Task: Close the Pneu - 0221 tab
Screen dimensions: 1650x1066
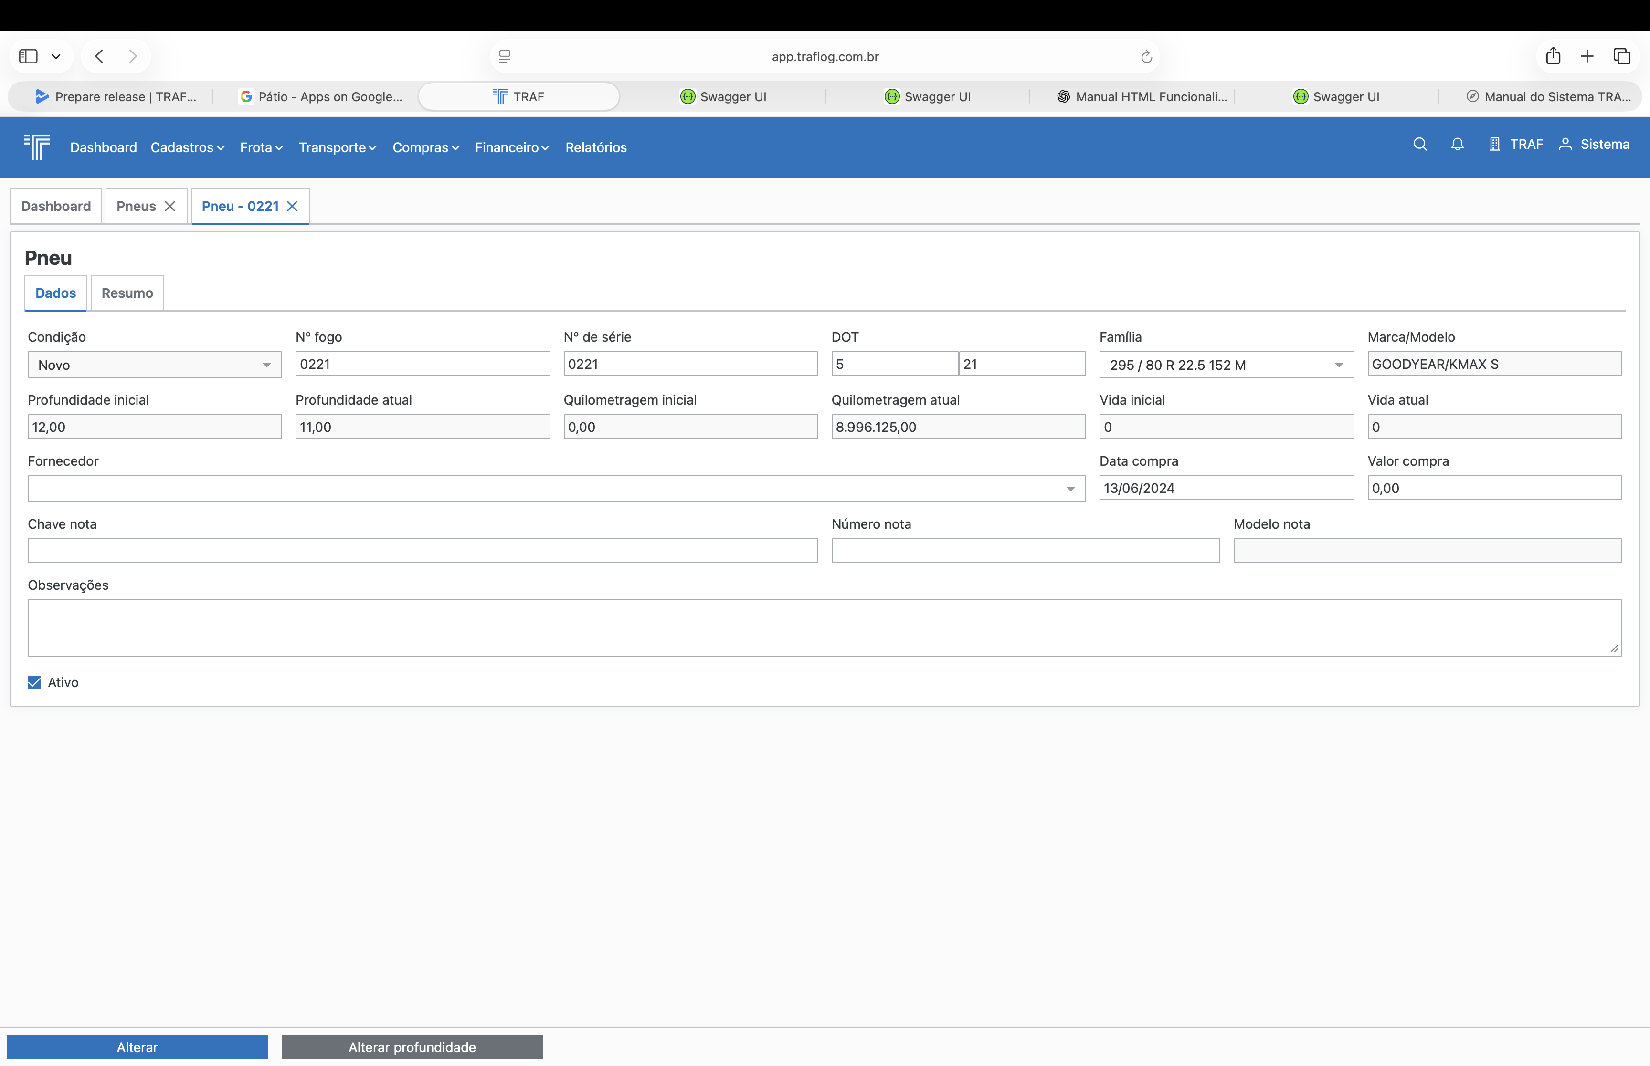Action: pos(292,206)
